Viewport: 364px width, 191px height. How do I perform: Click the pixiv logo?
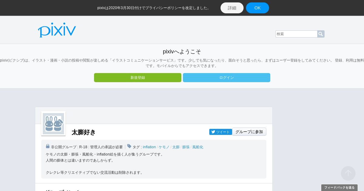point(57,30)
